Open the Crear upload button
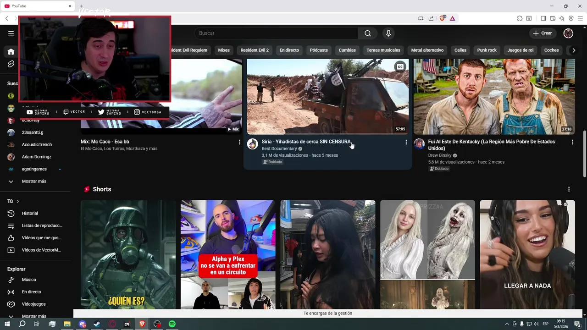Image resolution: width=587 pixels, height=330 pixels. [543, 33]
